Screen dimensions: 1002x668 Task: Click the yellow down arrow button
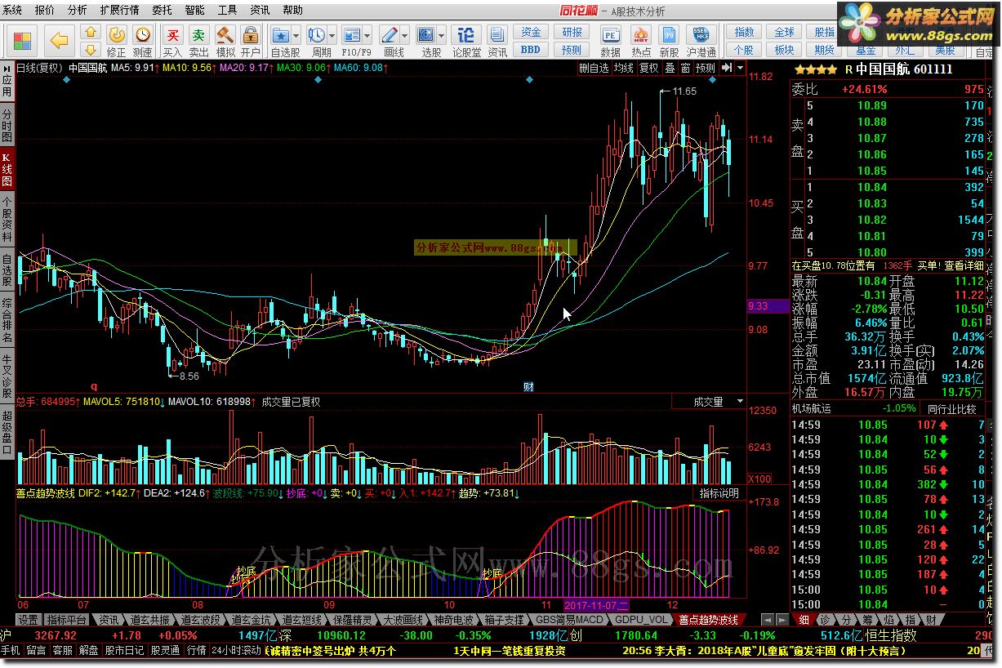tap(91, 51)
